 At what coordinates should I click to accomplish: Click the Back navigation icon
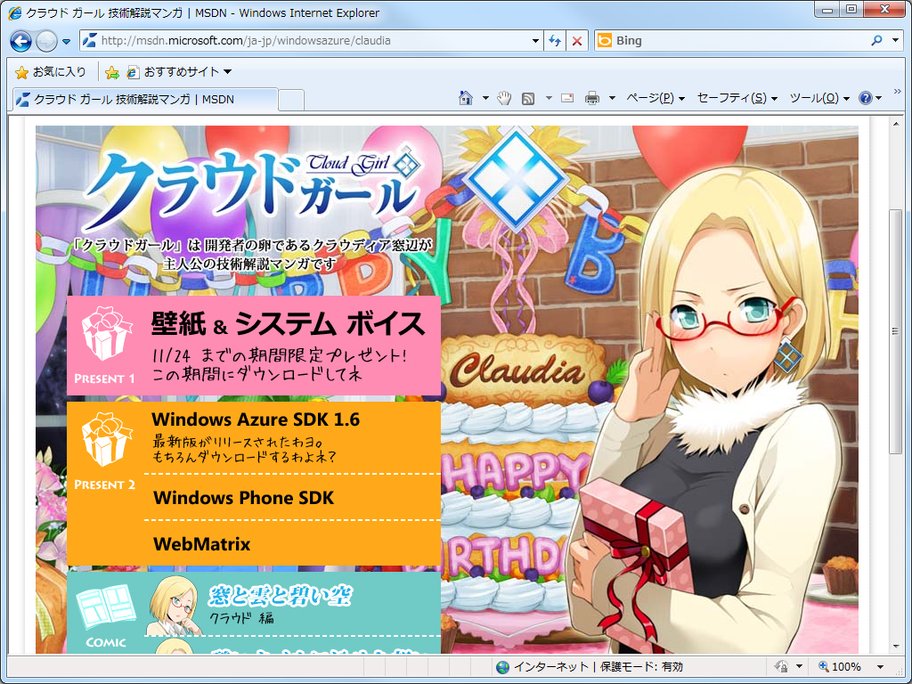[20, 40]
